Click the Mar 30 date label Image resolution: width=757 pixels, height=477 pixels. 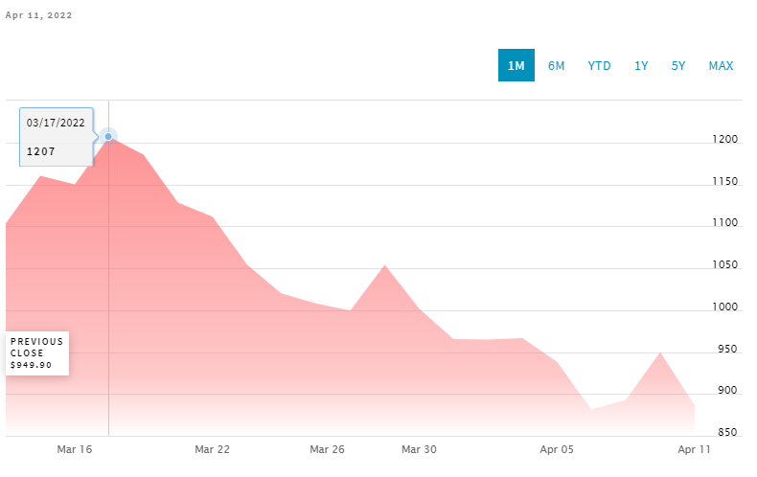[419, 449]
